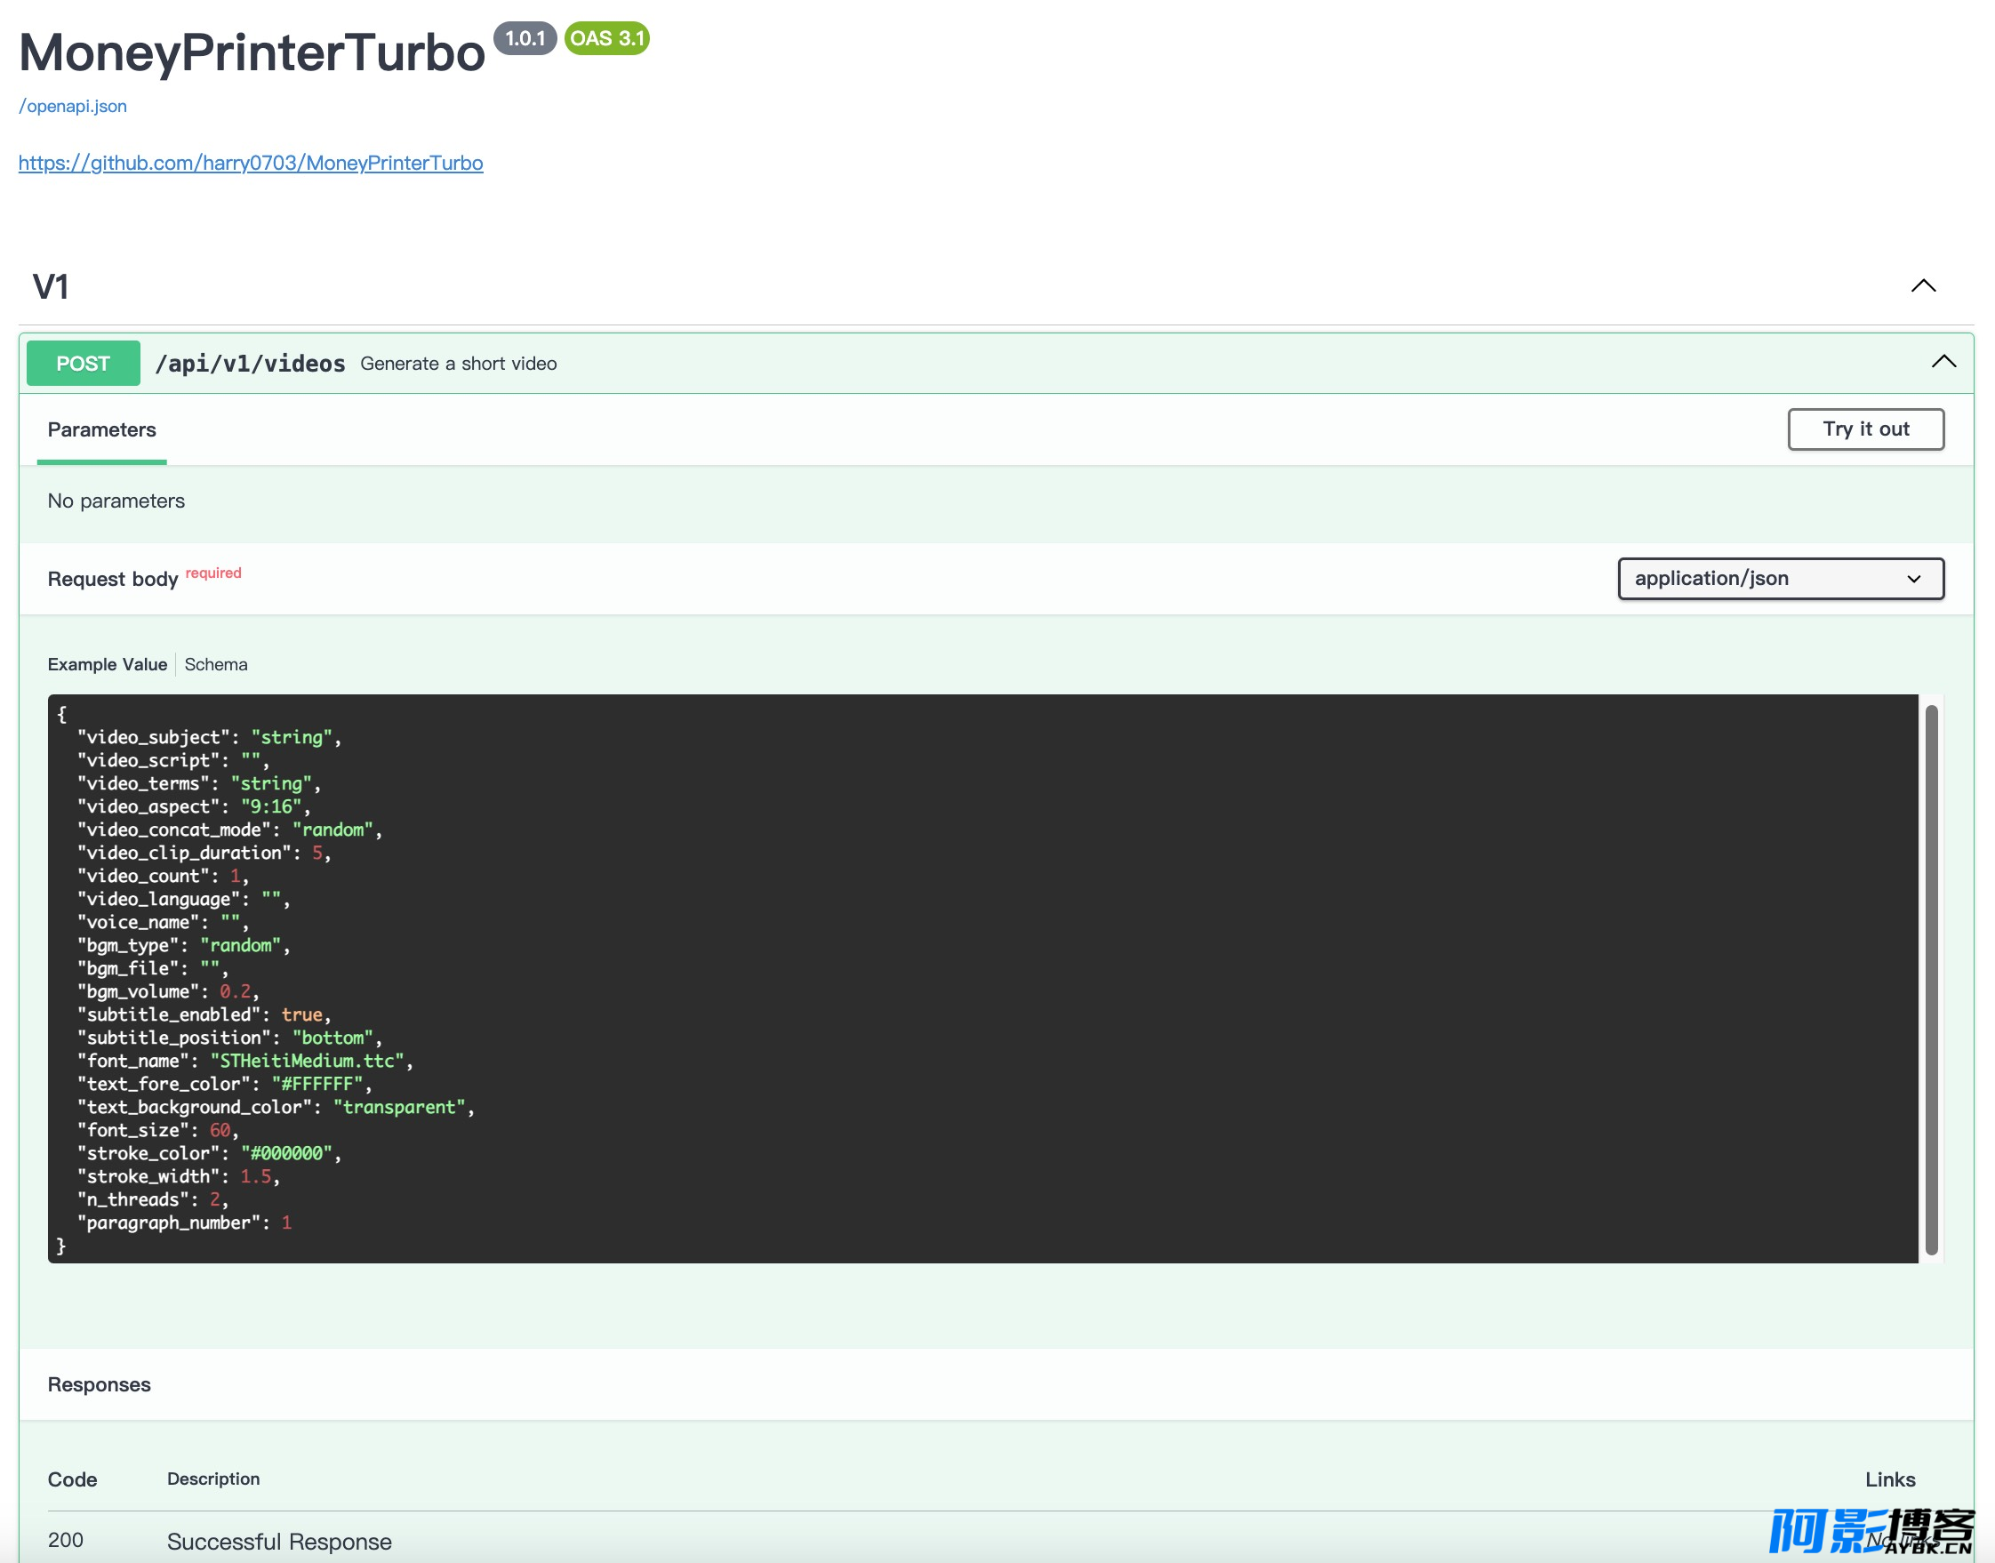
Task: Collapse the POST /api/v1/videos operation chevron
Action: pyautogui.click(x=1943, y=363)
